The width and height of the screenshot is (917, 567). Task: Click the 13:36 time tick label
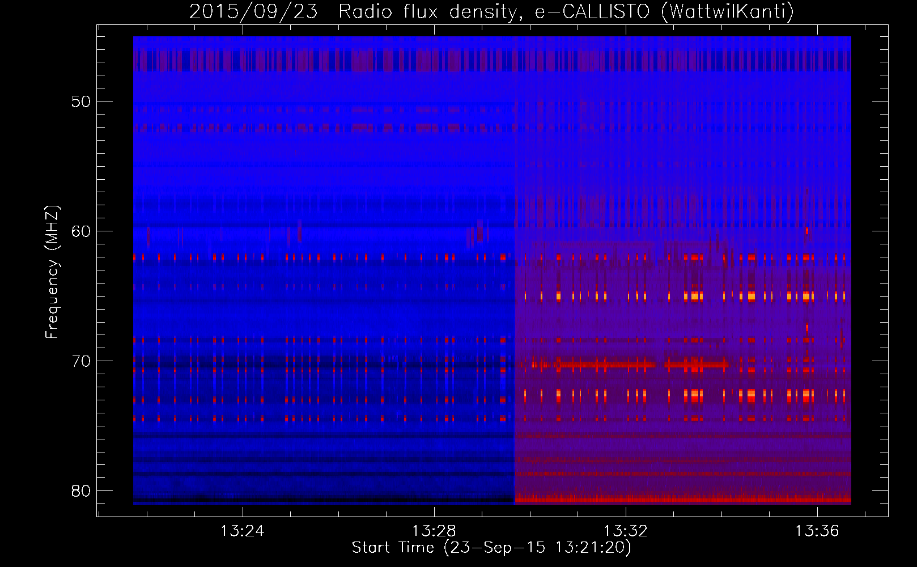click(x=817, y=531)
